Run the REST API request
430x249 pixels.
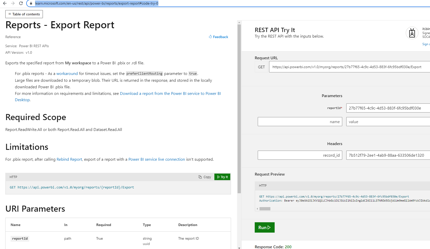(x=265, y=227)
